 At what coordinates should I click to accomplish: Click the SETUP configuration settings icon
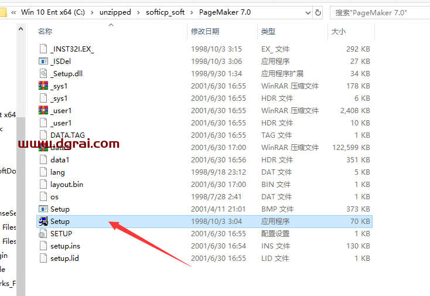(43, 233)
